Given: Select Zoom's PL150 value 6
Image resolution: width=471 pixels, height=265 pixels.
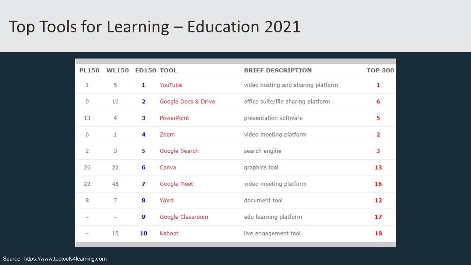Looking at the screenshot, I should 87,135.
